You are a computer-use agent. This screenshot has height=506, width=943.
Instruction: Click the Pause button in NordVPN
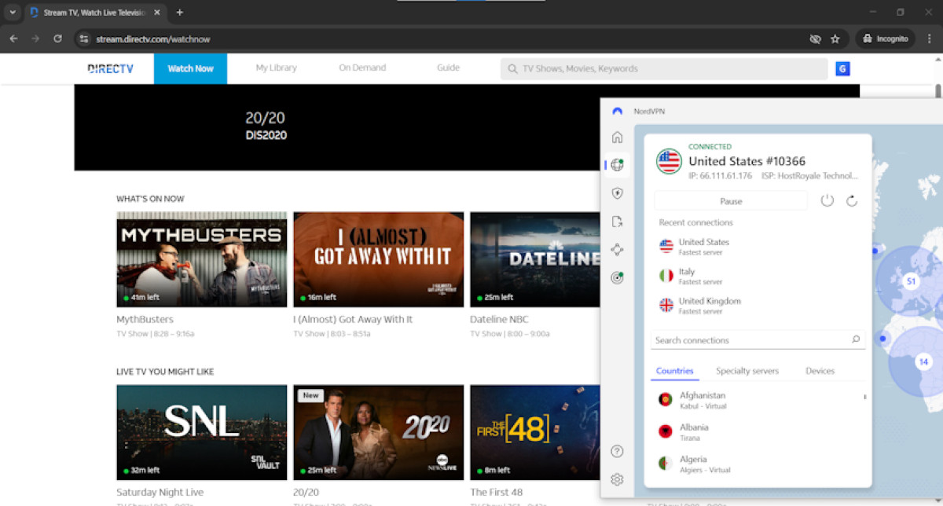point(731,201)
